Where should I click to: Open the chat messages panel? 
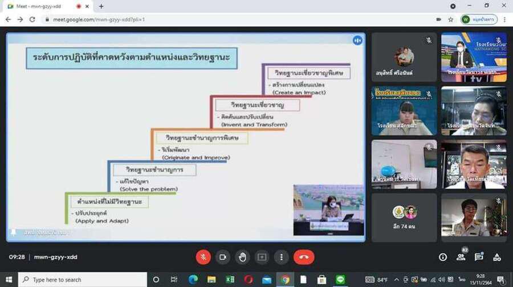479,257
